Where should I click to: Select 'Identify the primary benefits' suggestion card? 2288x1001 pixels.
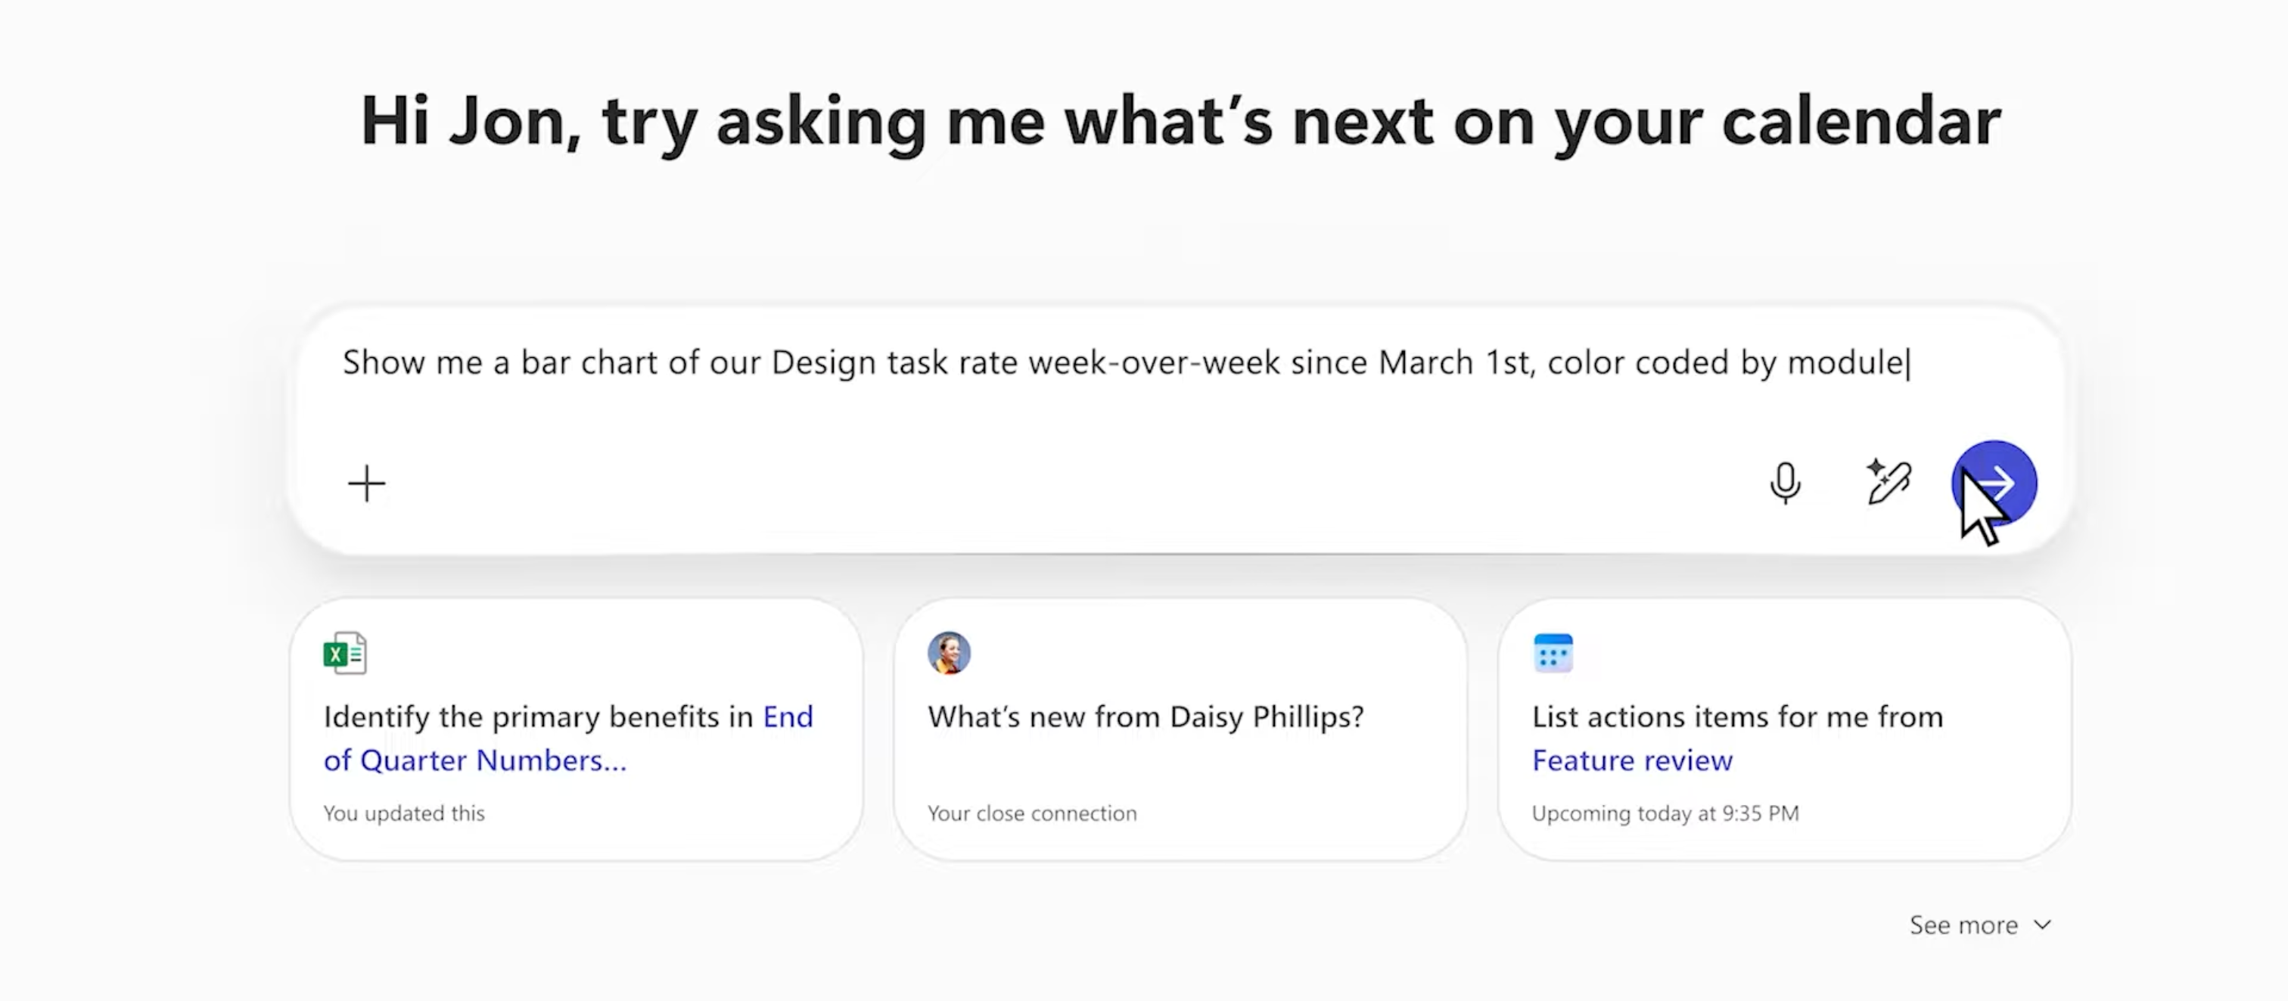point(577,729)
